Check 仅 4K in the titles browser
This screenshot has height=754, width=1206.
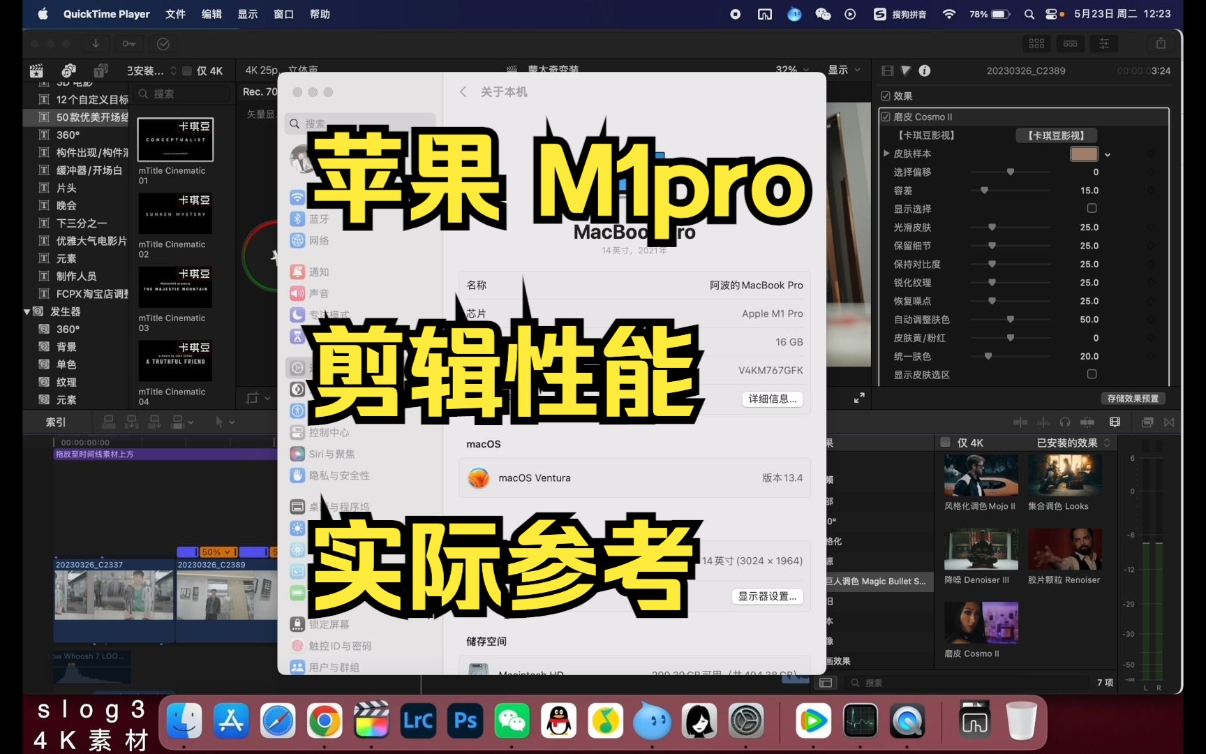tap(187, 71)
